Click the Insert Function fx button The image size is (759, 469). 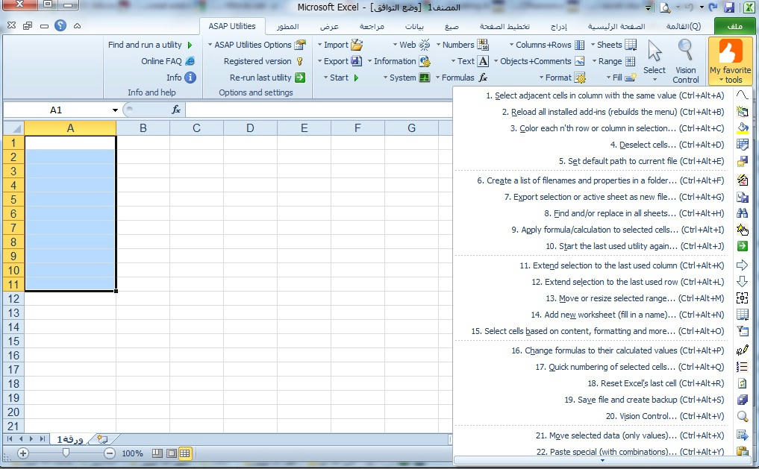175,110
